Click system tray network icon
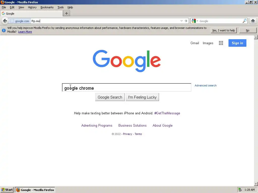Image resolution: width=258 pixels, height=193 pixels. click(x=240, y=190)
